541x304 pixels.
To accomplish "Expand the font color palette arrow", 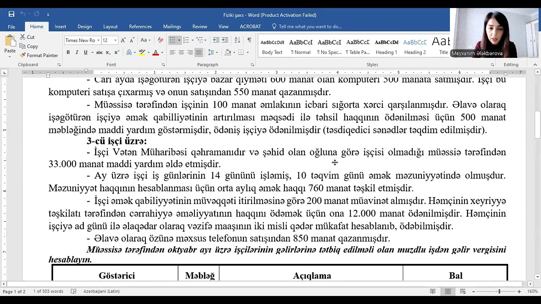I will (x=162, y=52).
